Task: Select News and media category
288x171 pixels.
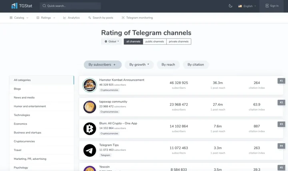Action: click(x=42, y=98)
